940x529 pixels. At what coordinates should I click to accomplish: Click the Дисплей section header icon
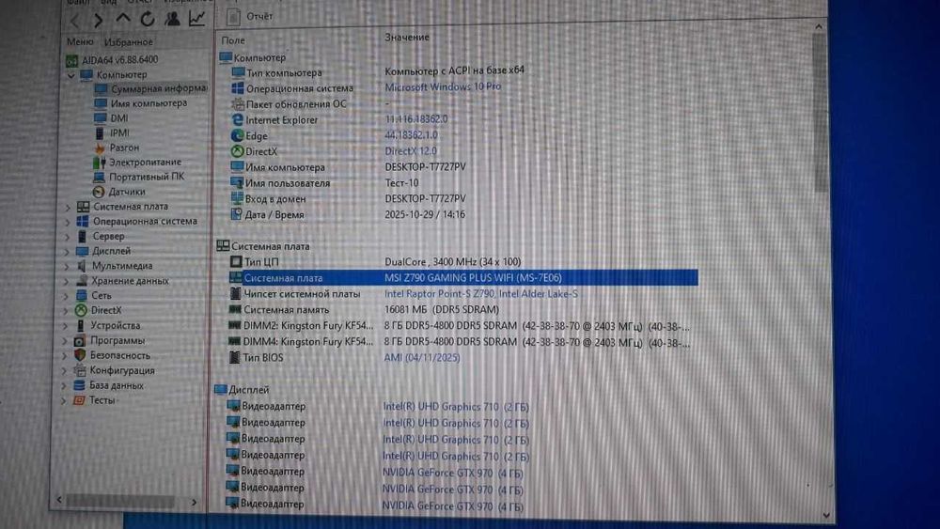pyautogui.click(x=221, y=389)
